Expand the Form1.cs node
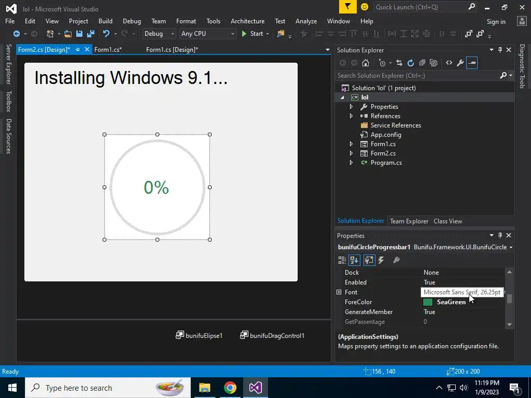This screenshot has height=398, width=531. pyautogui.click(x=351, y=144)
